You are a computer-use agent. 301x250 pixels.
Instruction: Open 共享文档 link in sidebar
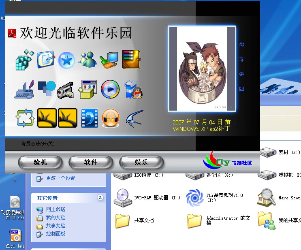[56, 226]
